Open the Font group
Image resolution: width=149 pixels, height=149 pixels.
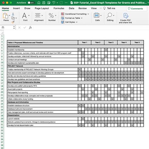[x=25, y=17]
